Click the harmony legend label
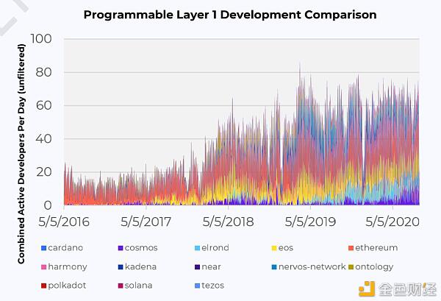Image resolution: width=441 pixels, height=301 pixels. (68, 266)
